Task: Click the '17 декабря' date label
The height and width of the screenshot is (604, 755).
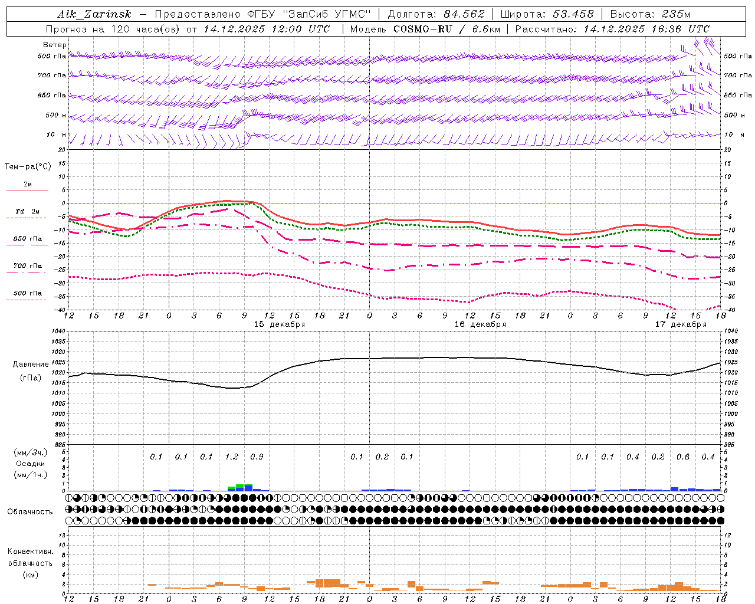Action: [681, 324]
